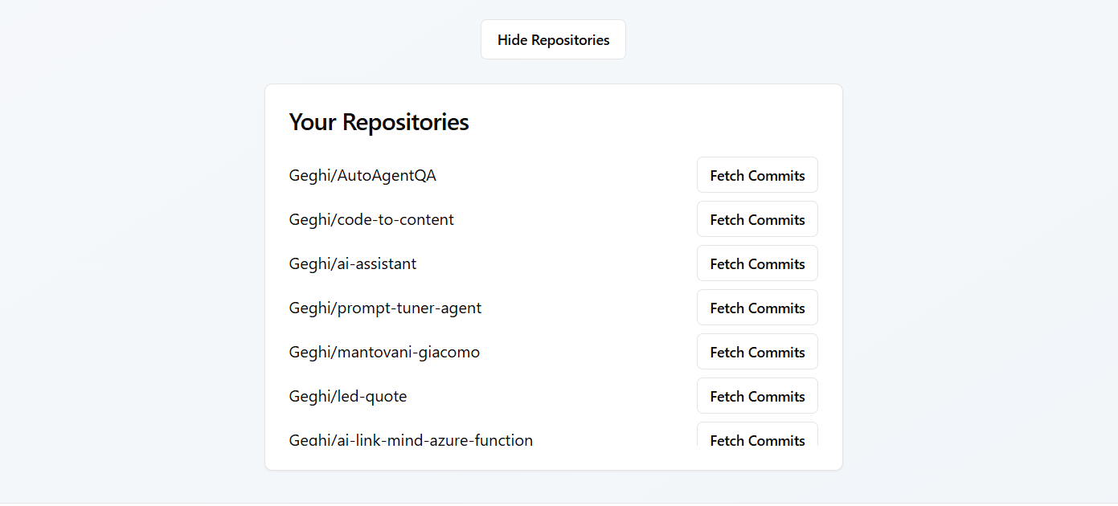This screenshot has height=506, width=1118.
Task: Click the Geghi/ai-assistant repository name
Action: click(x=353, y=263)
